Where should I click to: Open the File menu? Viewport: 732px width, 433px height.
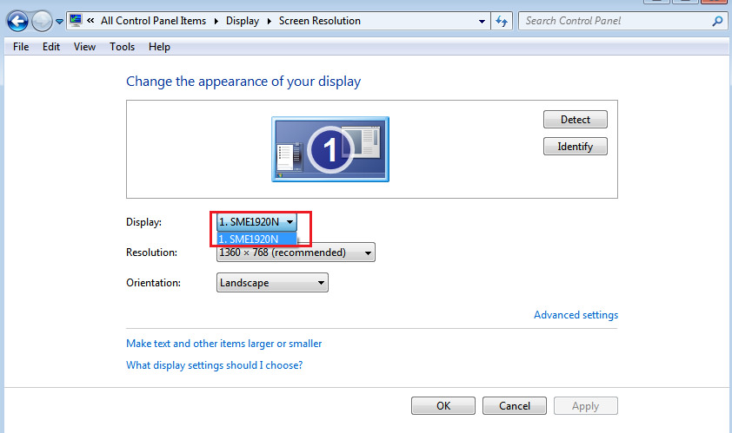tap(21, 47)
